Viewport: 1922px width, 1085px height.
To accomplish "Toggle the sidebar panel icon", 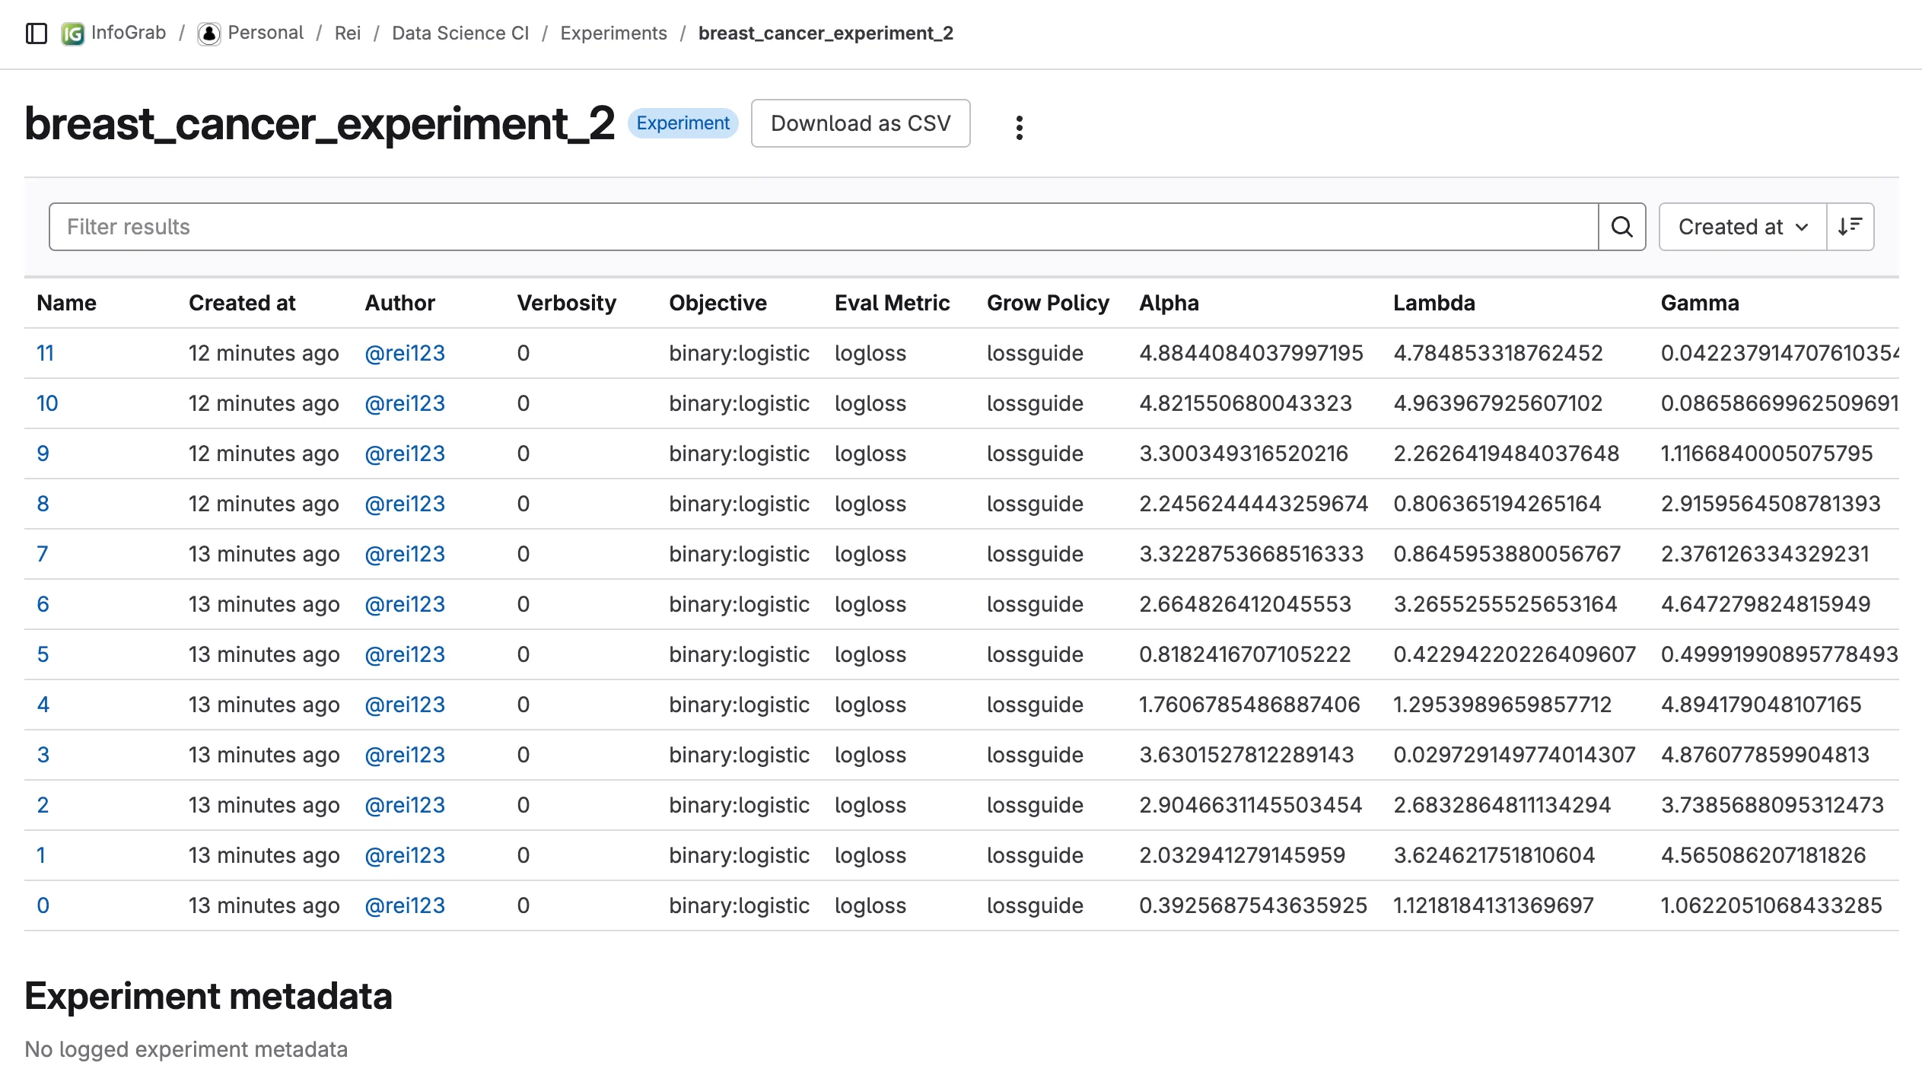I will (37, 33).
